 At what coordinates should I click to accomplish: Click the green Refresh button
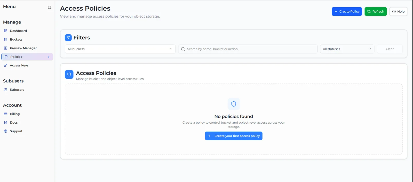tap(376, 11)
